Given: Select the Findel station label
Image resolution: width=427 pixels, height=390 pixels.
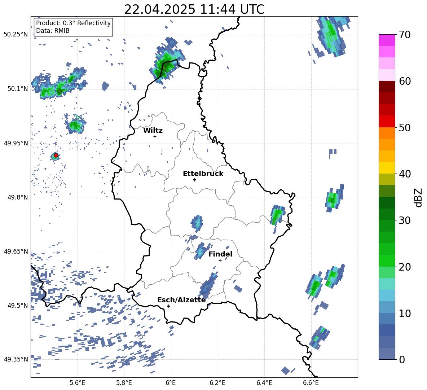Looking at the screenshot, I should [220, 254].
